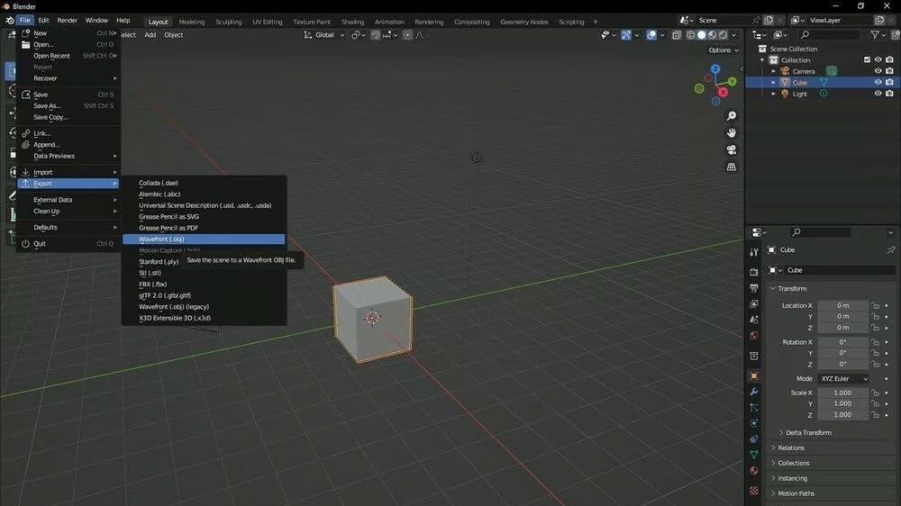Screen dimensions: 901x506
Task: Choose glTF 2.0 (.glb/.gltf) export
Action: click(204, 295)
